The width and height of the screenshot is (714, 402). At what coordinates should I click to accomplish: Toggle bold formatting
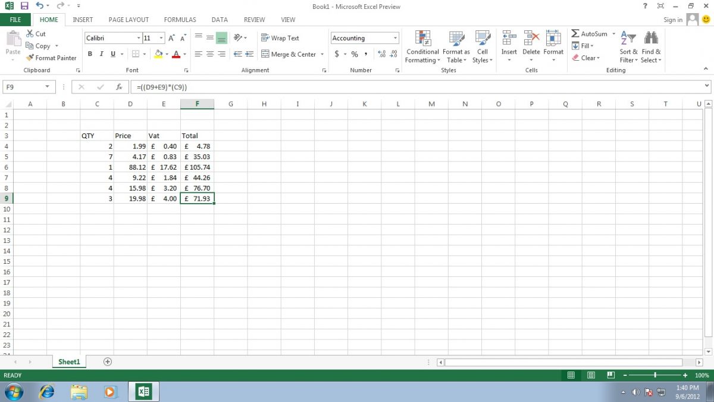click(90, 54)
